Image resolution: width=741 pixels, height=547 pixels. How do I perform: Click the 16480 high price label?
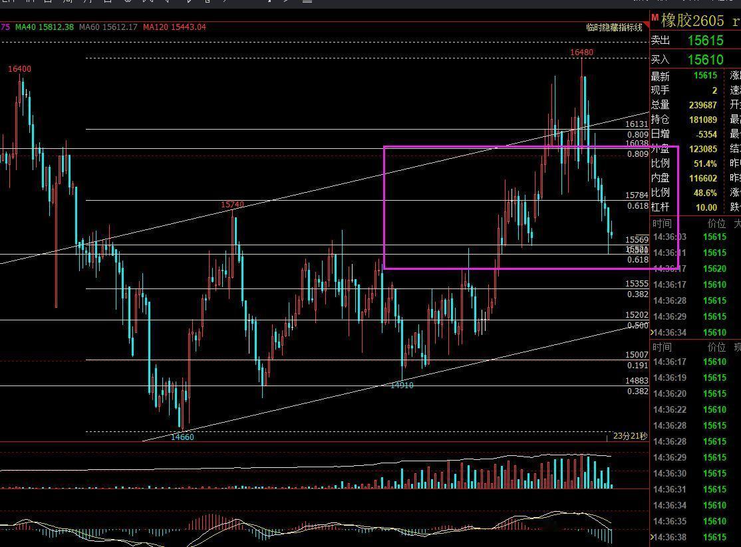[581, 53]
